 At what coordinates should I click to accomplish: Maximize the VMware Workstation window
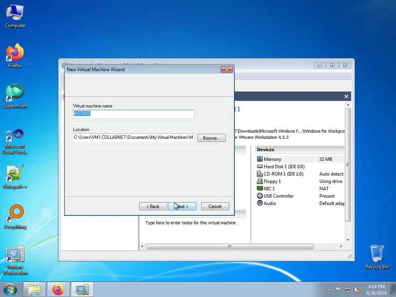[x=332, y=65]
